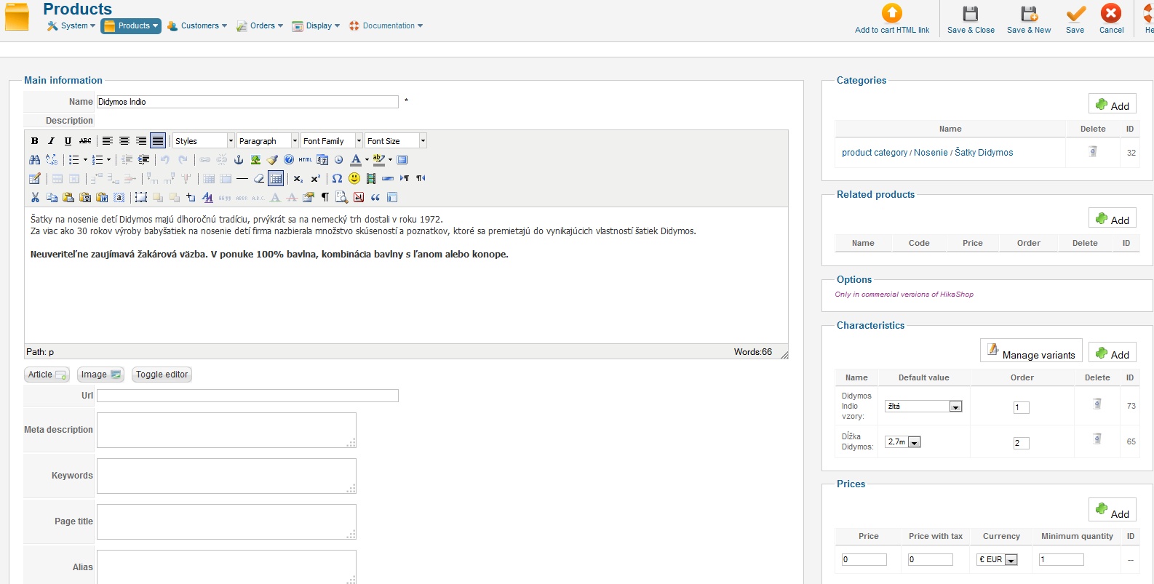Image resolution: width=1154 pixels, height=584 pixels.
Task: Copy the selected text
Action: pos(52,198)
